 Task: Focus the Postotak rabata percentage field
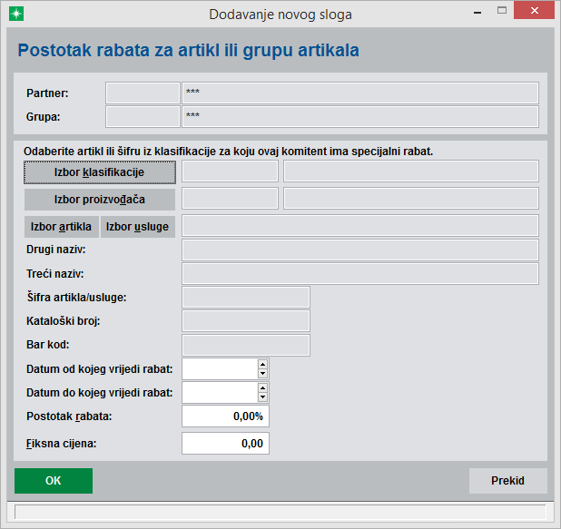point(225,416)
